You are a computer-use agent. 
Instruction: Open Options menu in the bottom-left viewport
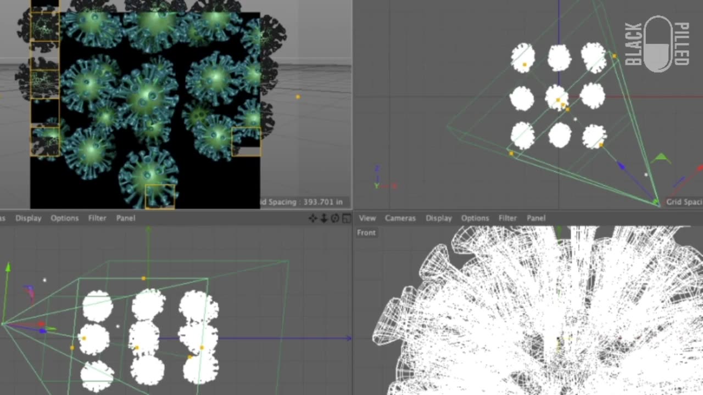[65, 218]
